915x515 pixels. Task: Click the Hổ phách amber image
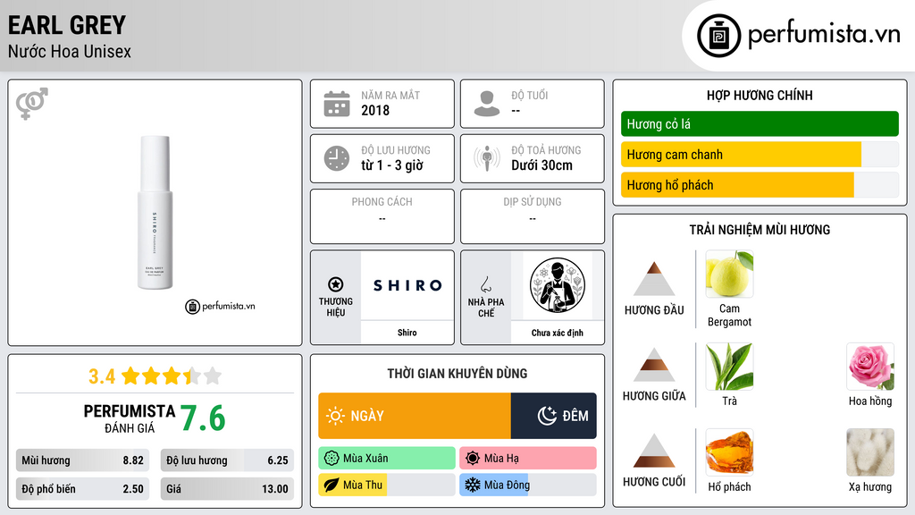(x=729, y=452)
